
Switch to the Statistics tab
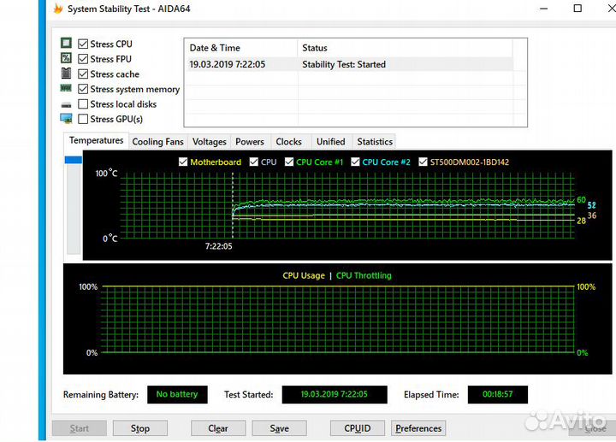375,142
